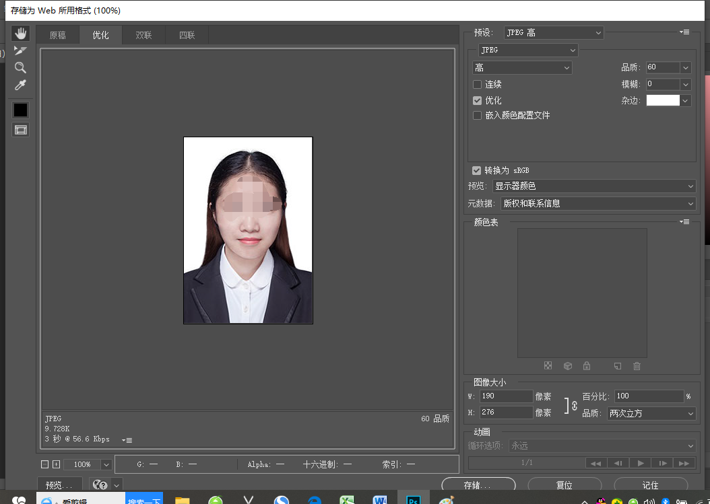710x504 pixels.
Task: Open Edge browser from the taskbar
Action: click(315, 499)
